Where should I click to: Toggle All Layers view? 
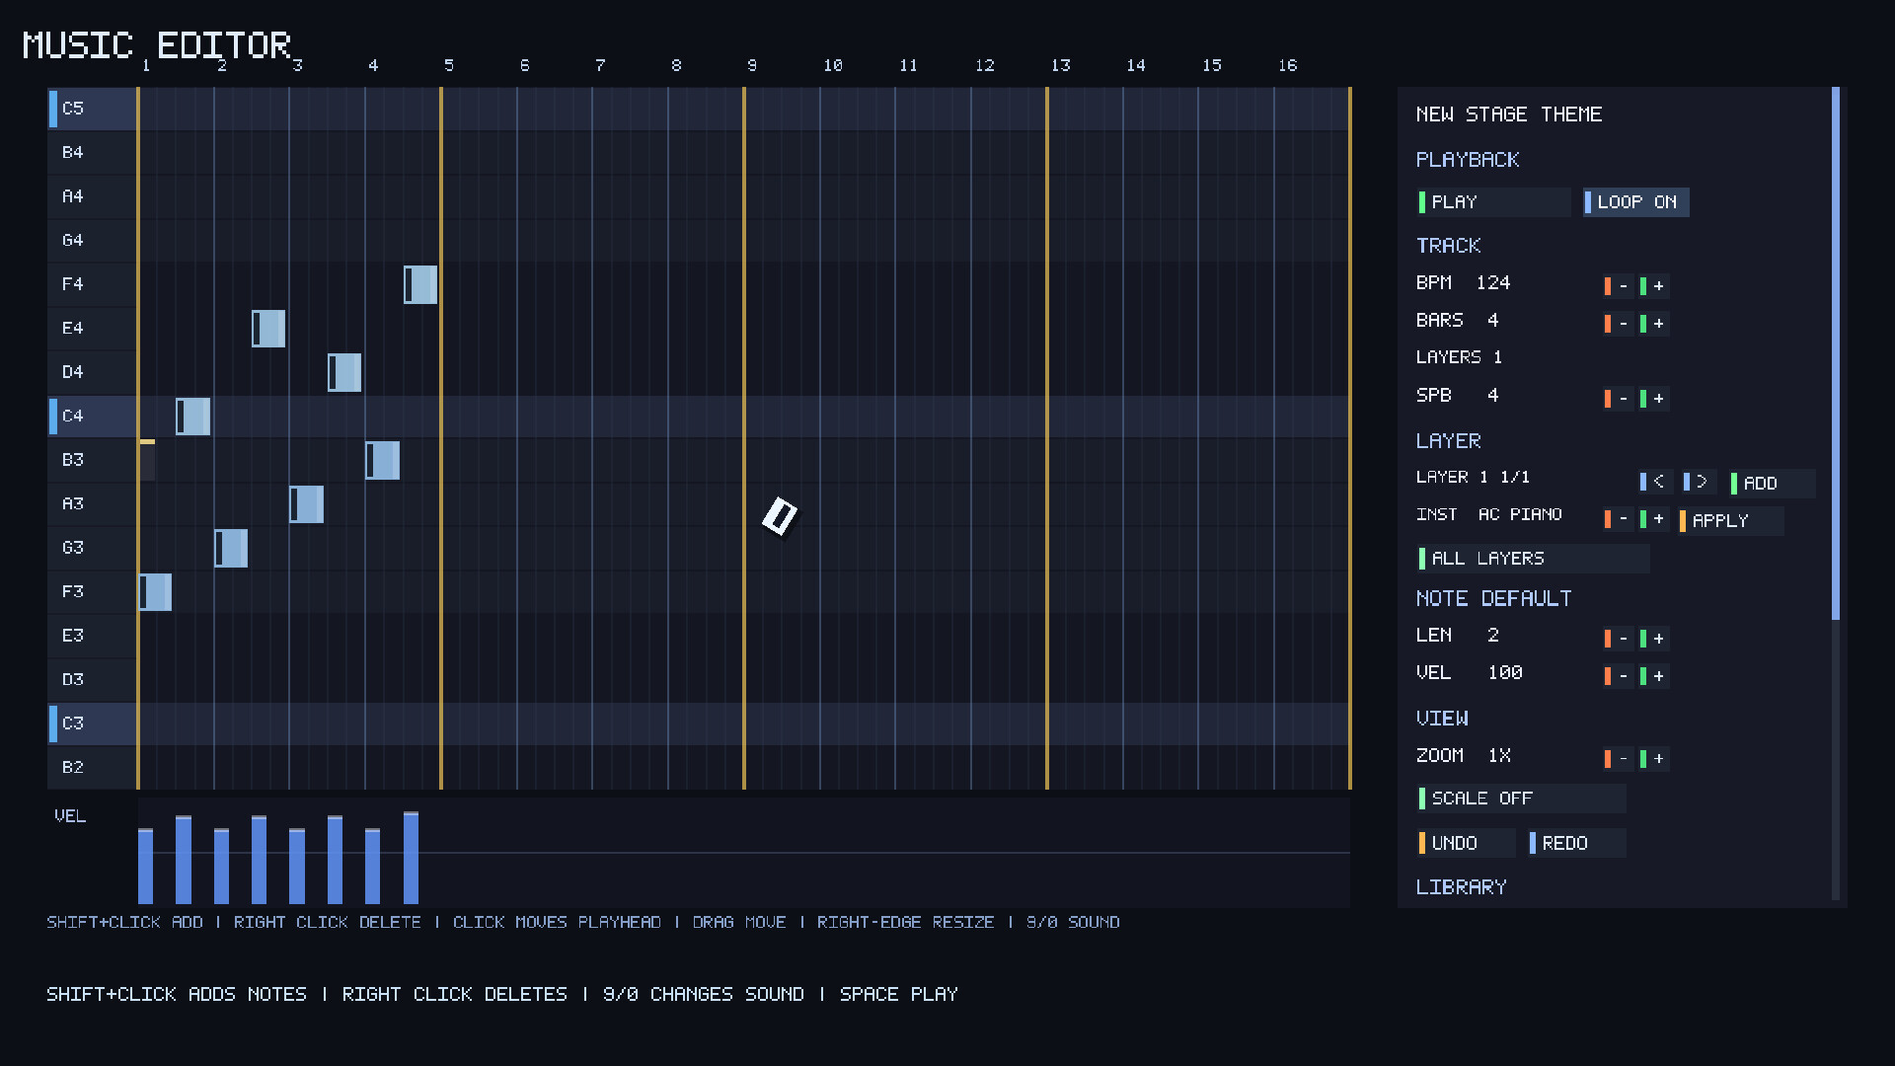1533,559
